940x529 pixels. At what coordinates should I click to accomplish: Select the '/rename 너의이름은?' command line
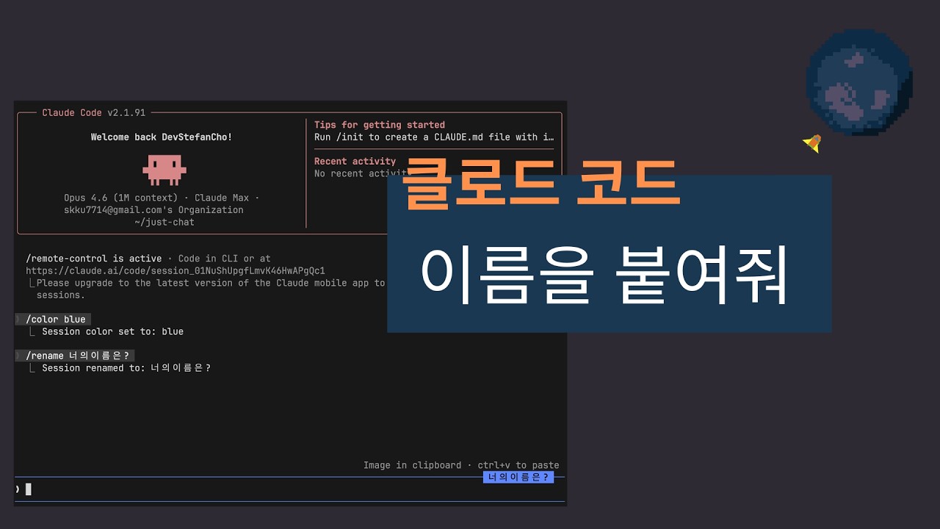pos(74,356)
